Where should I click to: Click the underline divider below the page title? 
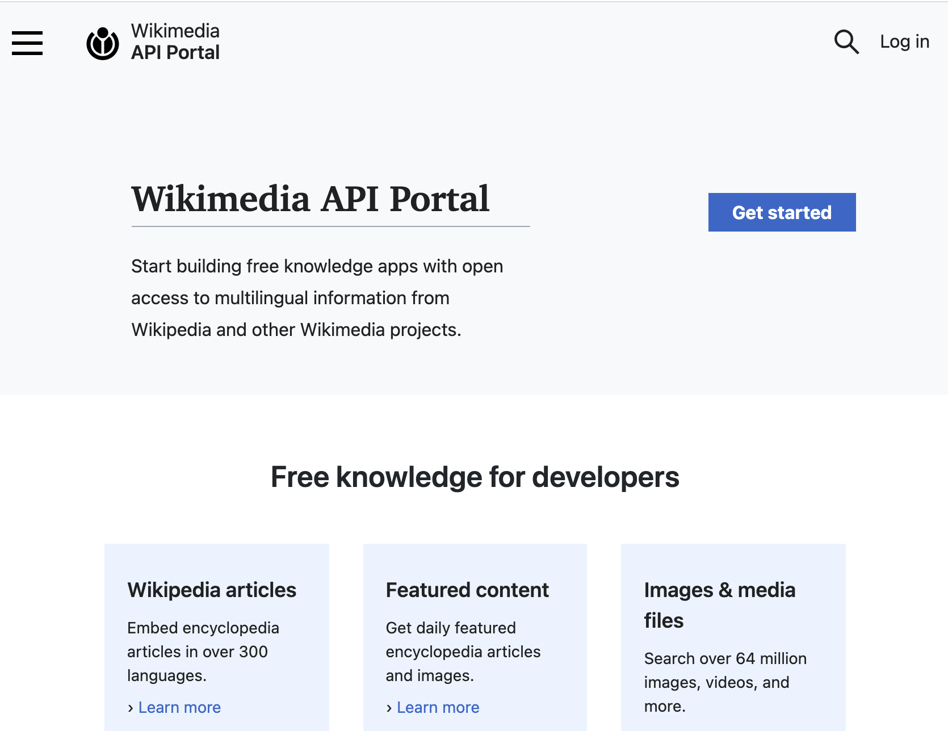(330, 226)
